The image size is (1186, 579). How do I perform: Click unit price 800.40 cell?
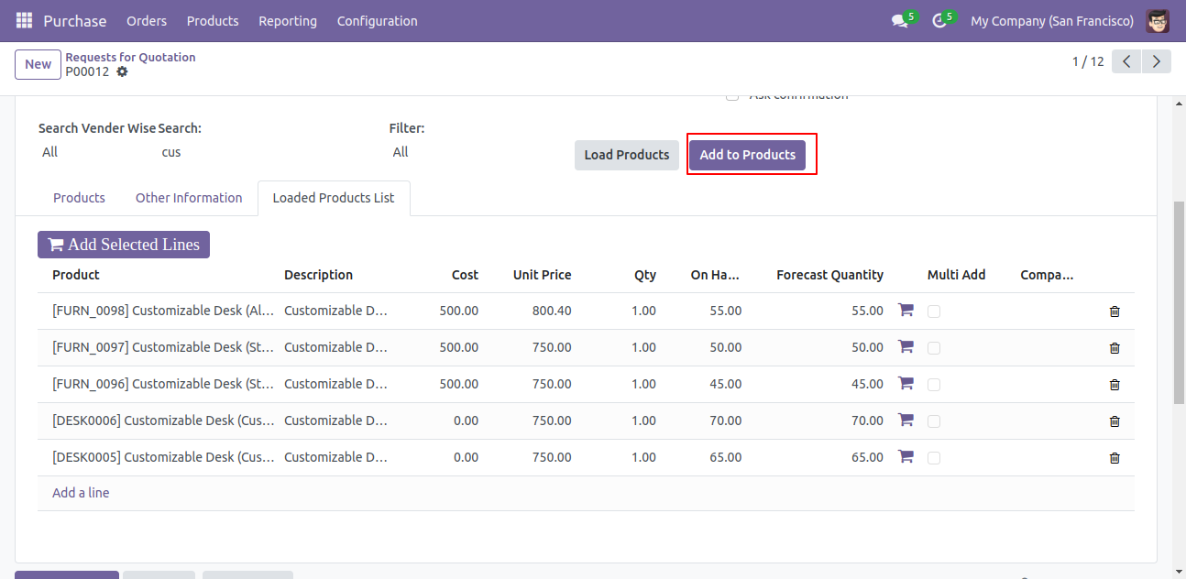click(552, 311)
